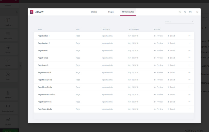This screenshot has height=132, width=209.
Task: Insert the Page Home 1 template
Action: [171, 51]
